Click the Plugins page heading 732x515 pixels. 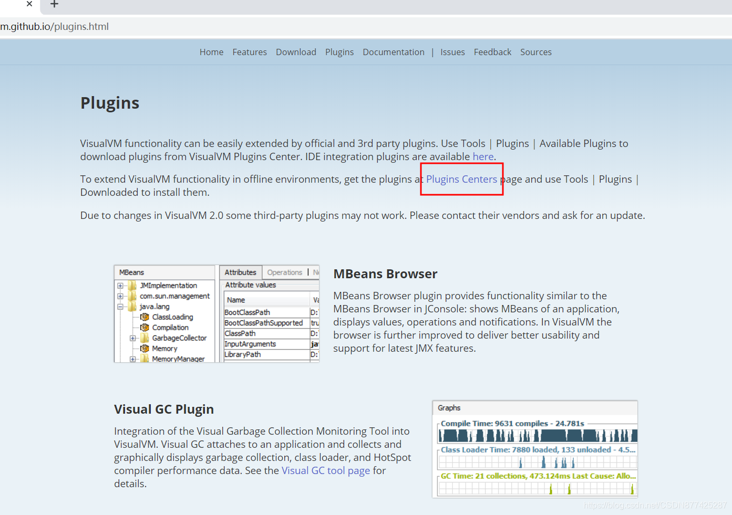(110, 103)
